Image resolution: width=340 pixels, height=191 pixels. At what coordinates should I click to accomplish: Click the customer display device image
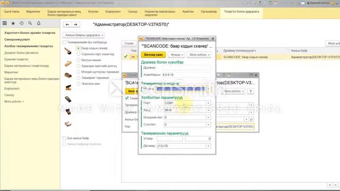(68, 87)
